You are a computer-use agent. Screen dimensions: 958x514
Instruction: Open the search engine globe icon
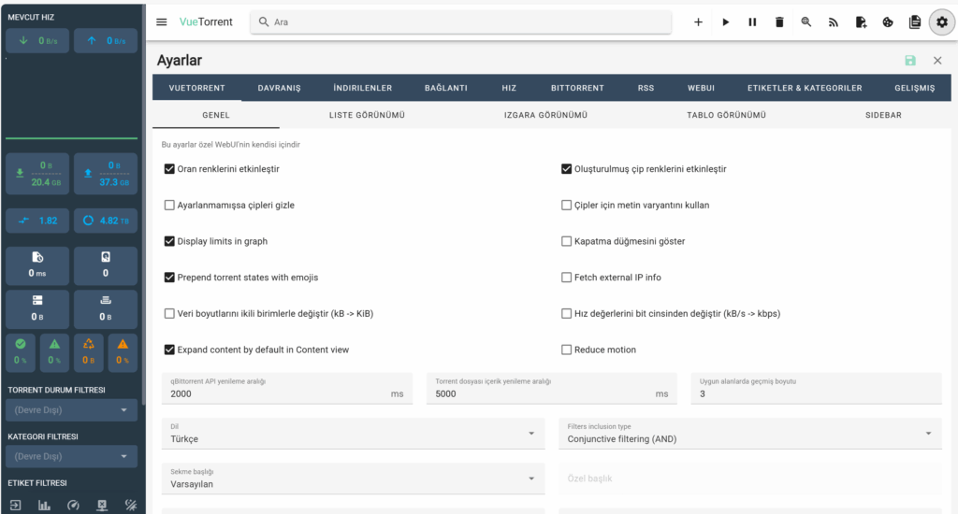(x=806, y=22)
